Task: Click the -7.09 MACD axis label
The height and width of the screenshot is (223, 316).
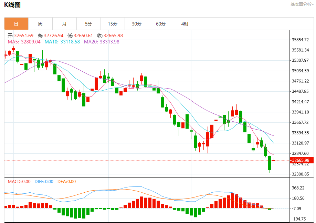Action: (x=296, y=209)
